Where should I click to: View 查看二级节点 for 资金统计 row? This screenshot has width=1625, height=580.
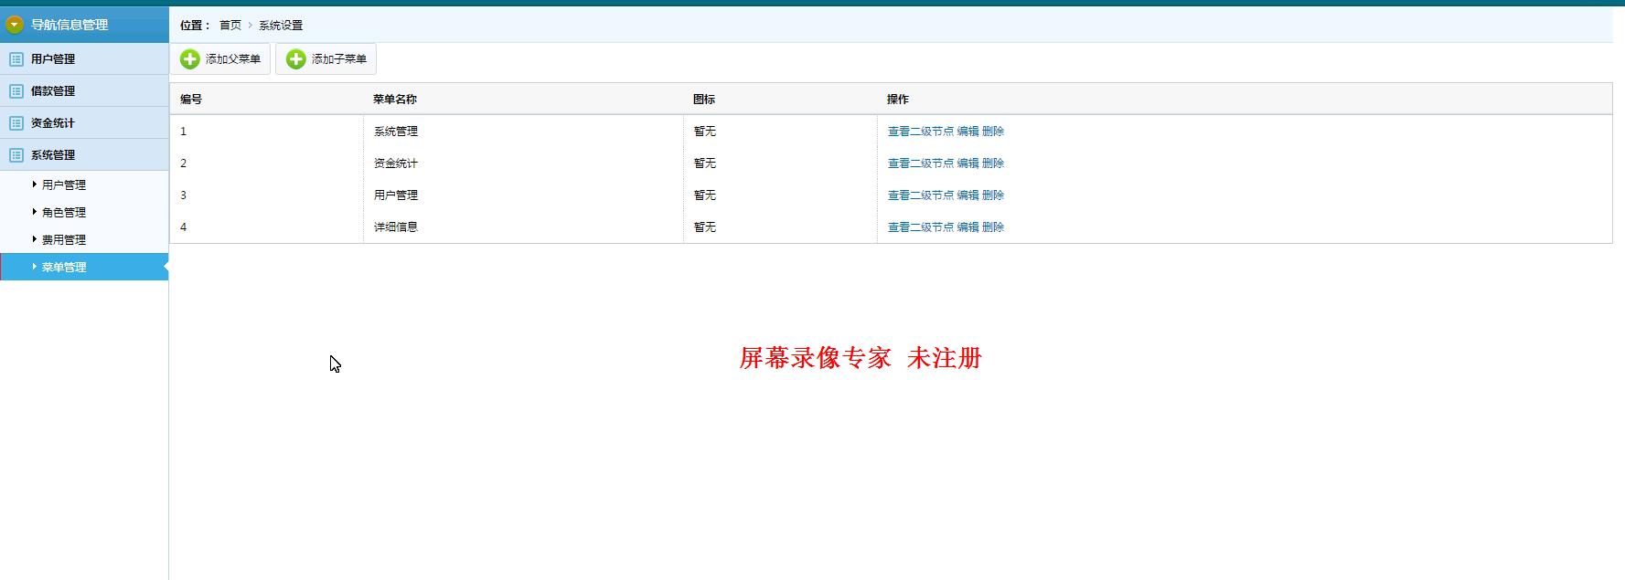coord(921,163)
